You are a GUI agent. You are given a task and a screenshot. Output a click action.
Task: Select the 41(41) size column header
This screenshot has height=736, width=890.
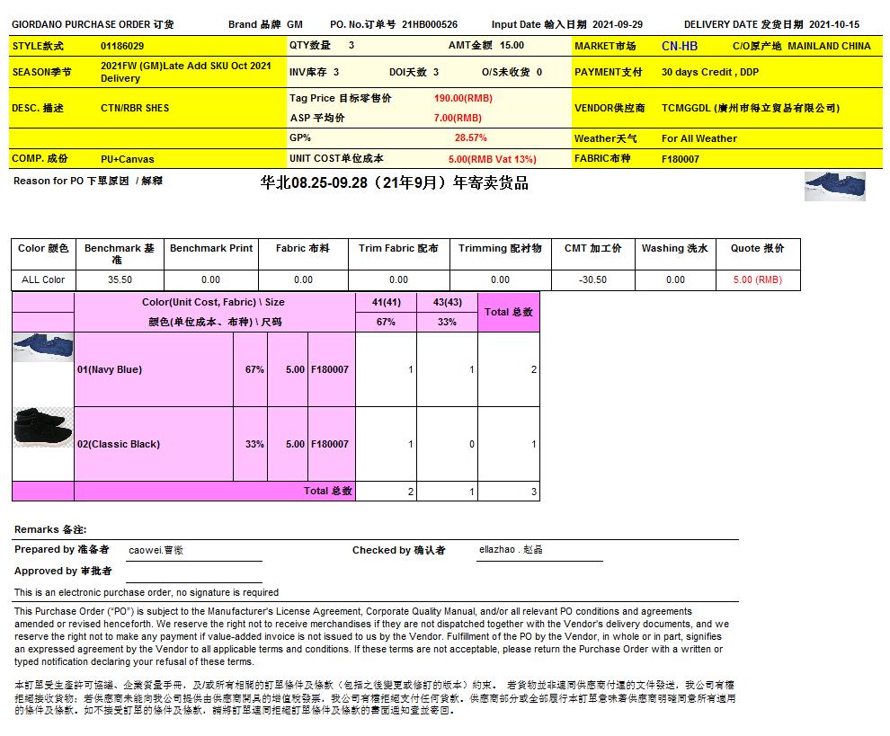[x=386, y=302]
